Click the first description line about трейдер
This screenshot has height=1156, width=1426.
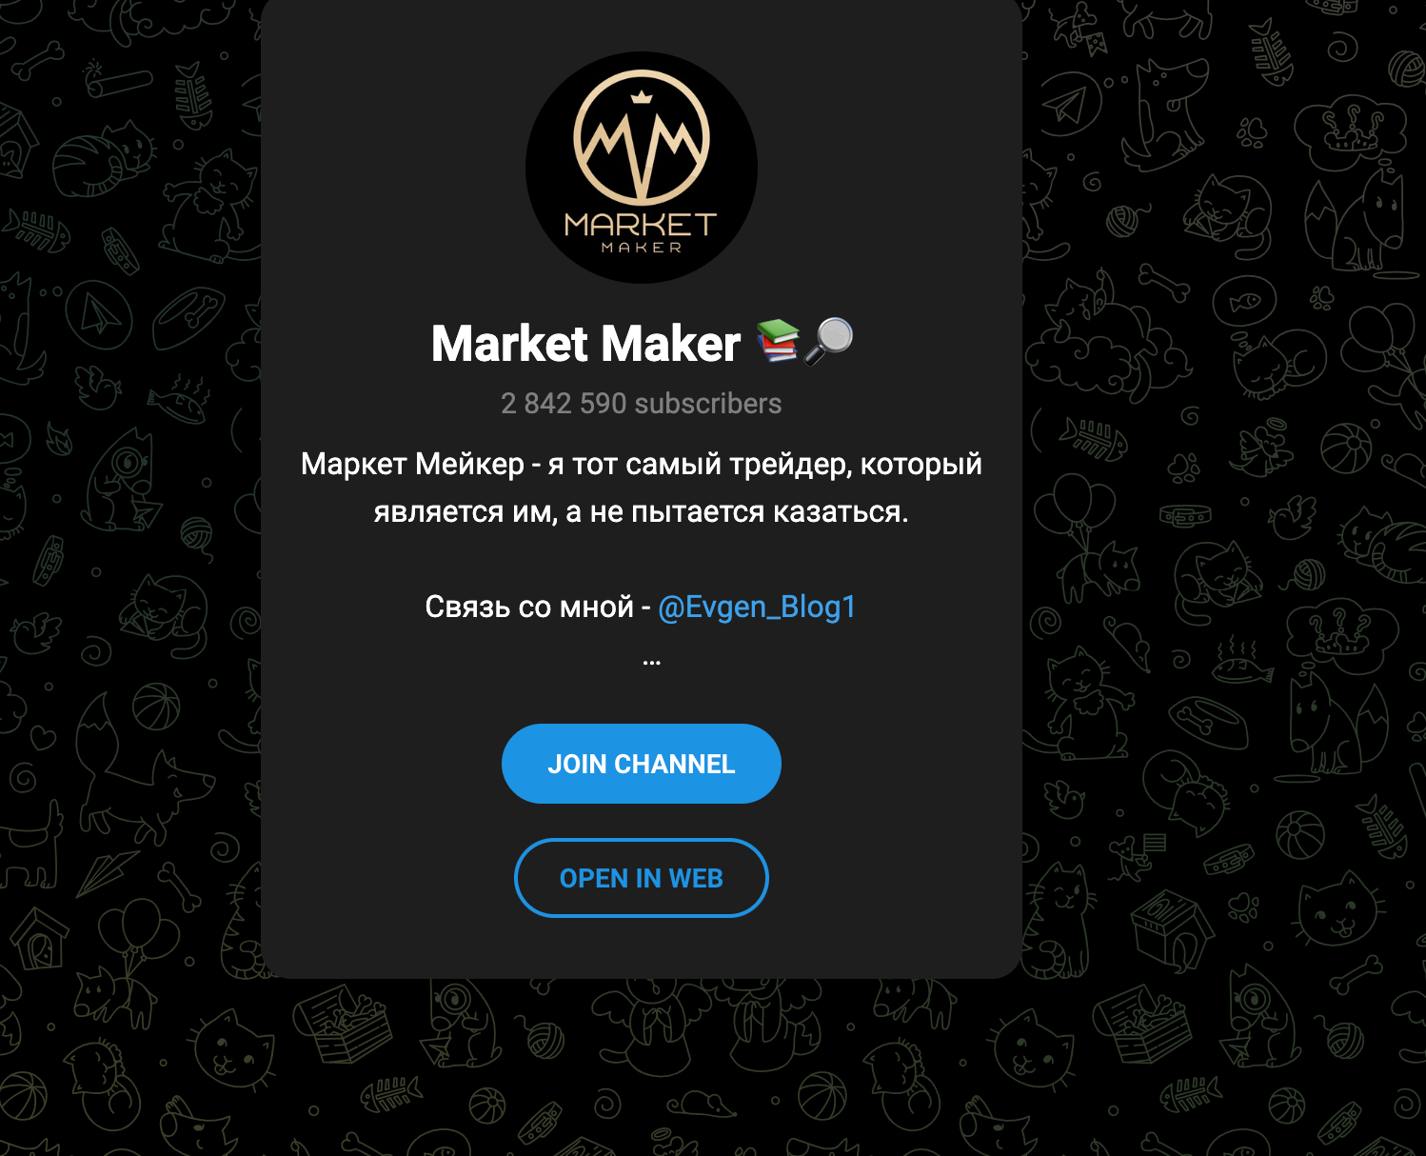point(642,464)
